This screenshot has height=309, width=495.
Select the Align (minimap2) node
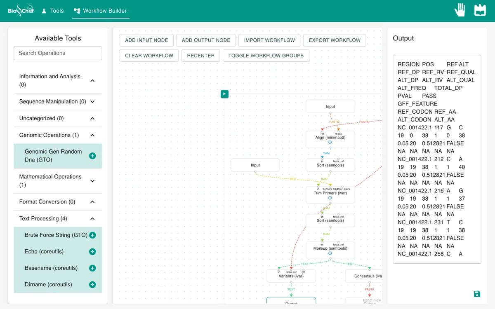pos(330,139)
